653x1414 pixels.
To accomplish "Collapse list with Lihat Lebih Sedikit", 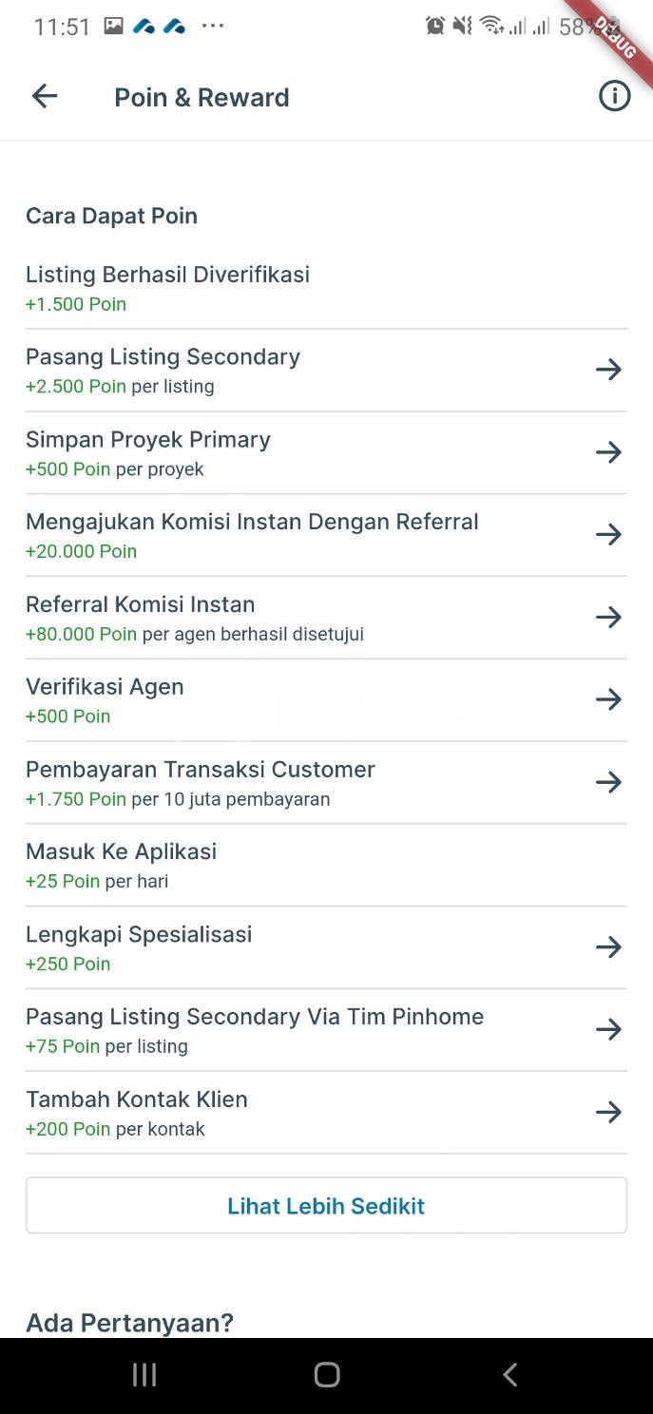I will coord(326,1206).
